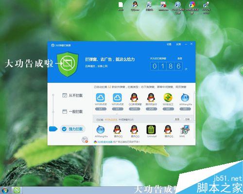Click the 腾讯QQ icon immediately left of Uninstall
The height and width of the screenshot is (194, 243).
coord(135,129)
